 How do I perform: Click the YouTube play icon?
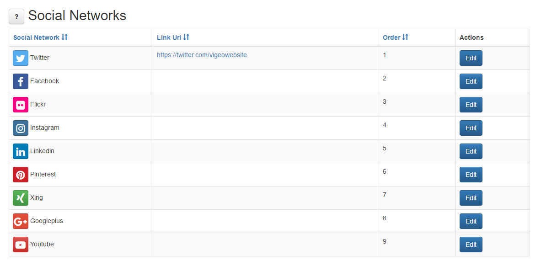[21, 244]
